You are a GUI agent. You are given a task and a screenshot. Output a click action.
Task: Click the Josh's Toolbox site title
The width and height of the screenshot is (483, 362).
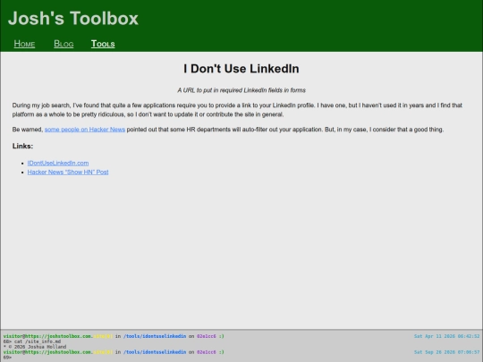click(73, 18)
